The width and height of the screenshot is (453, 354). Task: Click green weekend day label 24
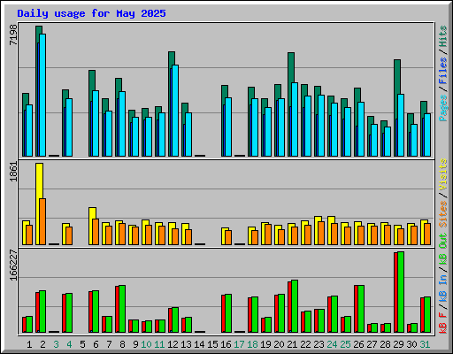point(332,344)
